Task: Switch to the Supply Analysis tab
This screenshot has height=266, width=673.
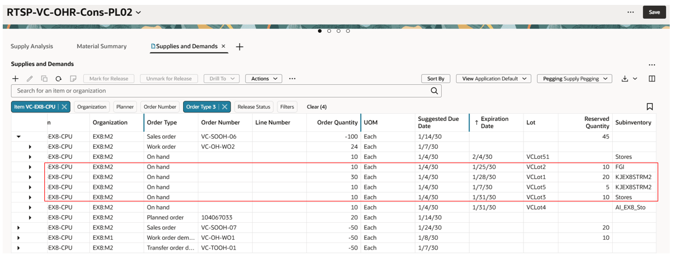Action: pos(32,47)
